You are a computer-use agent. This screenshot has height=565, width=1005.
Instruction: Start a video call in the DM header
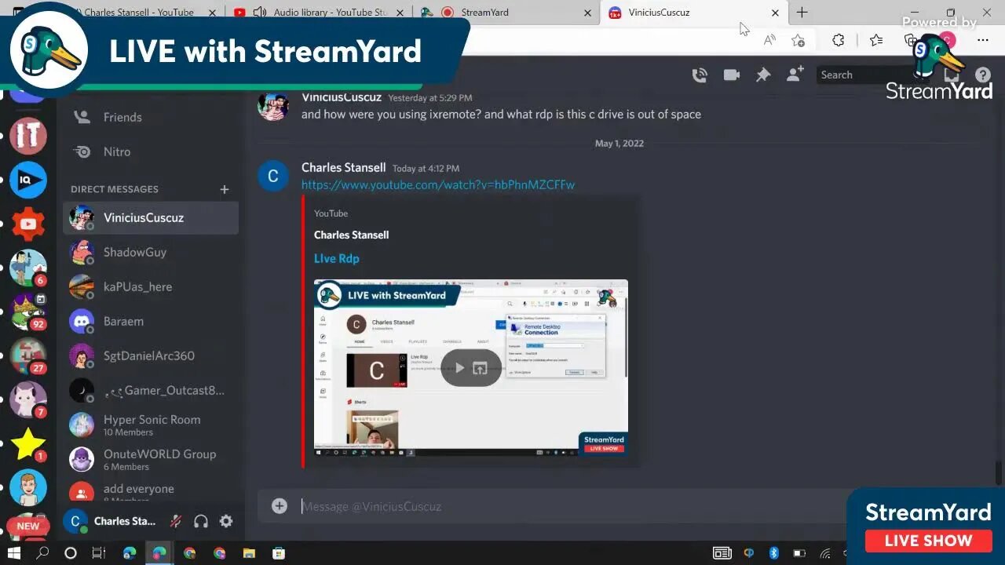732,75
